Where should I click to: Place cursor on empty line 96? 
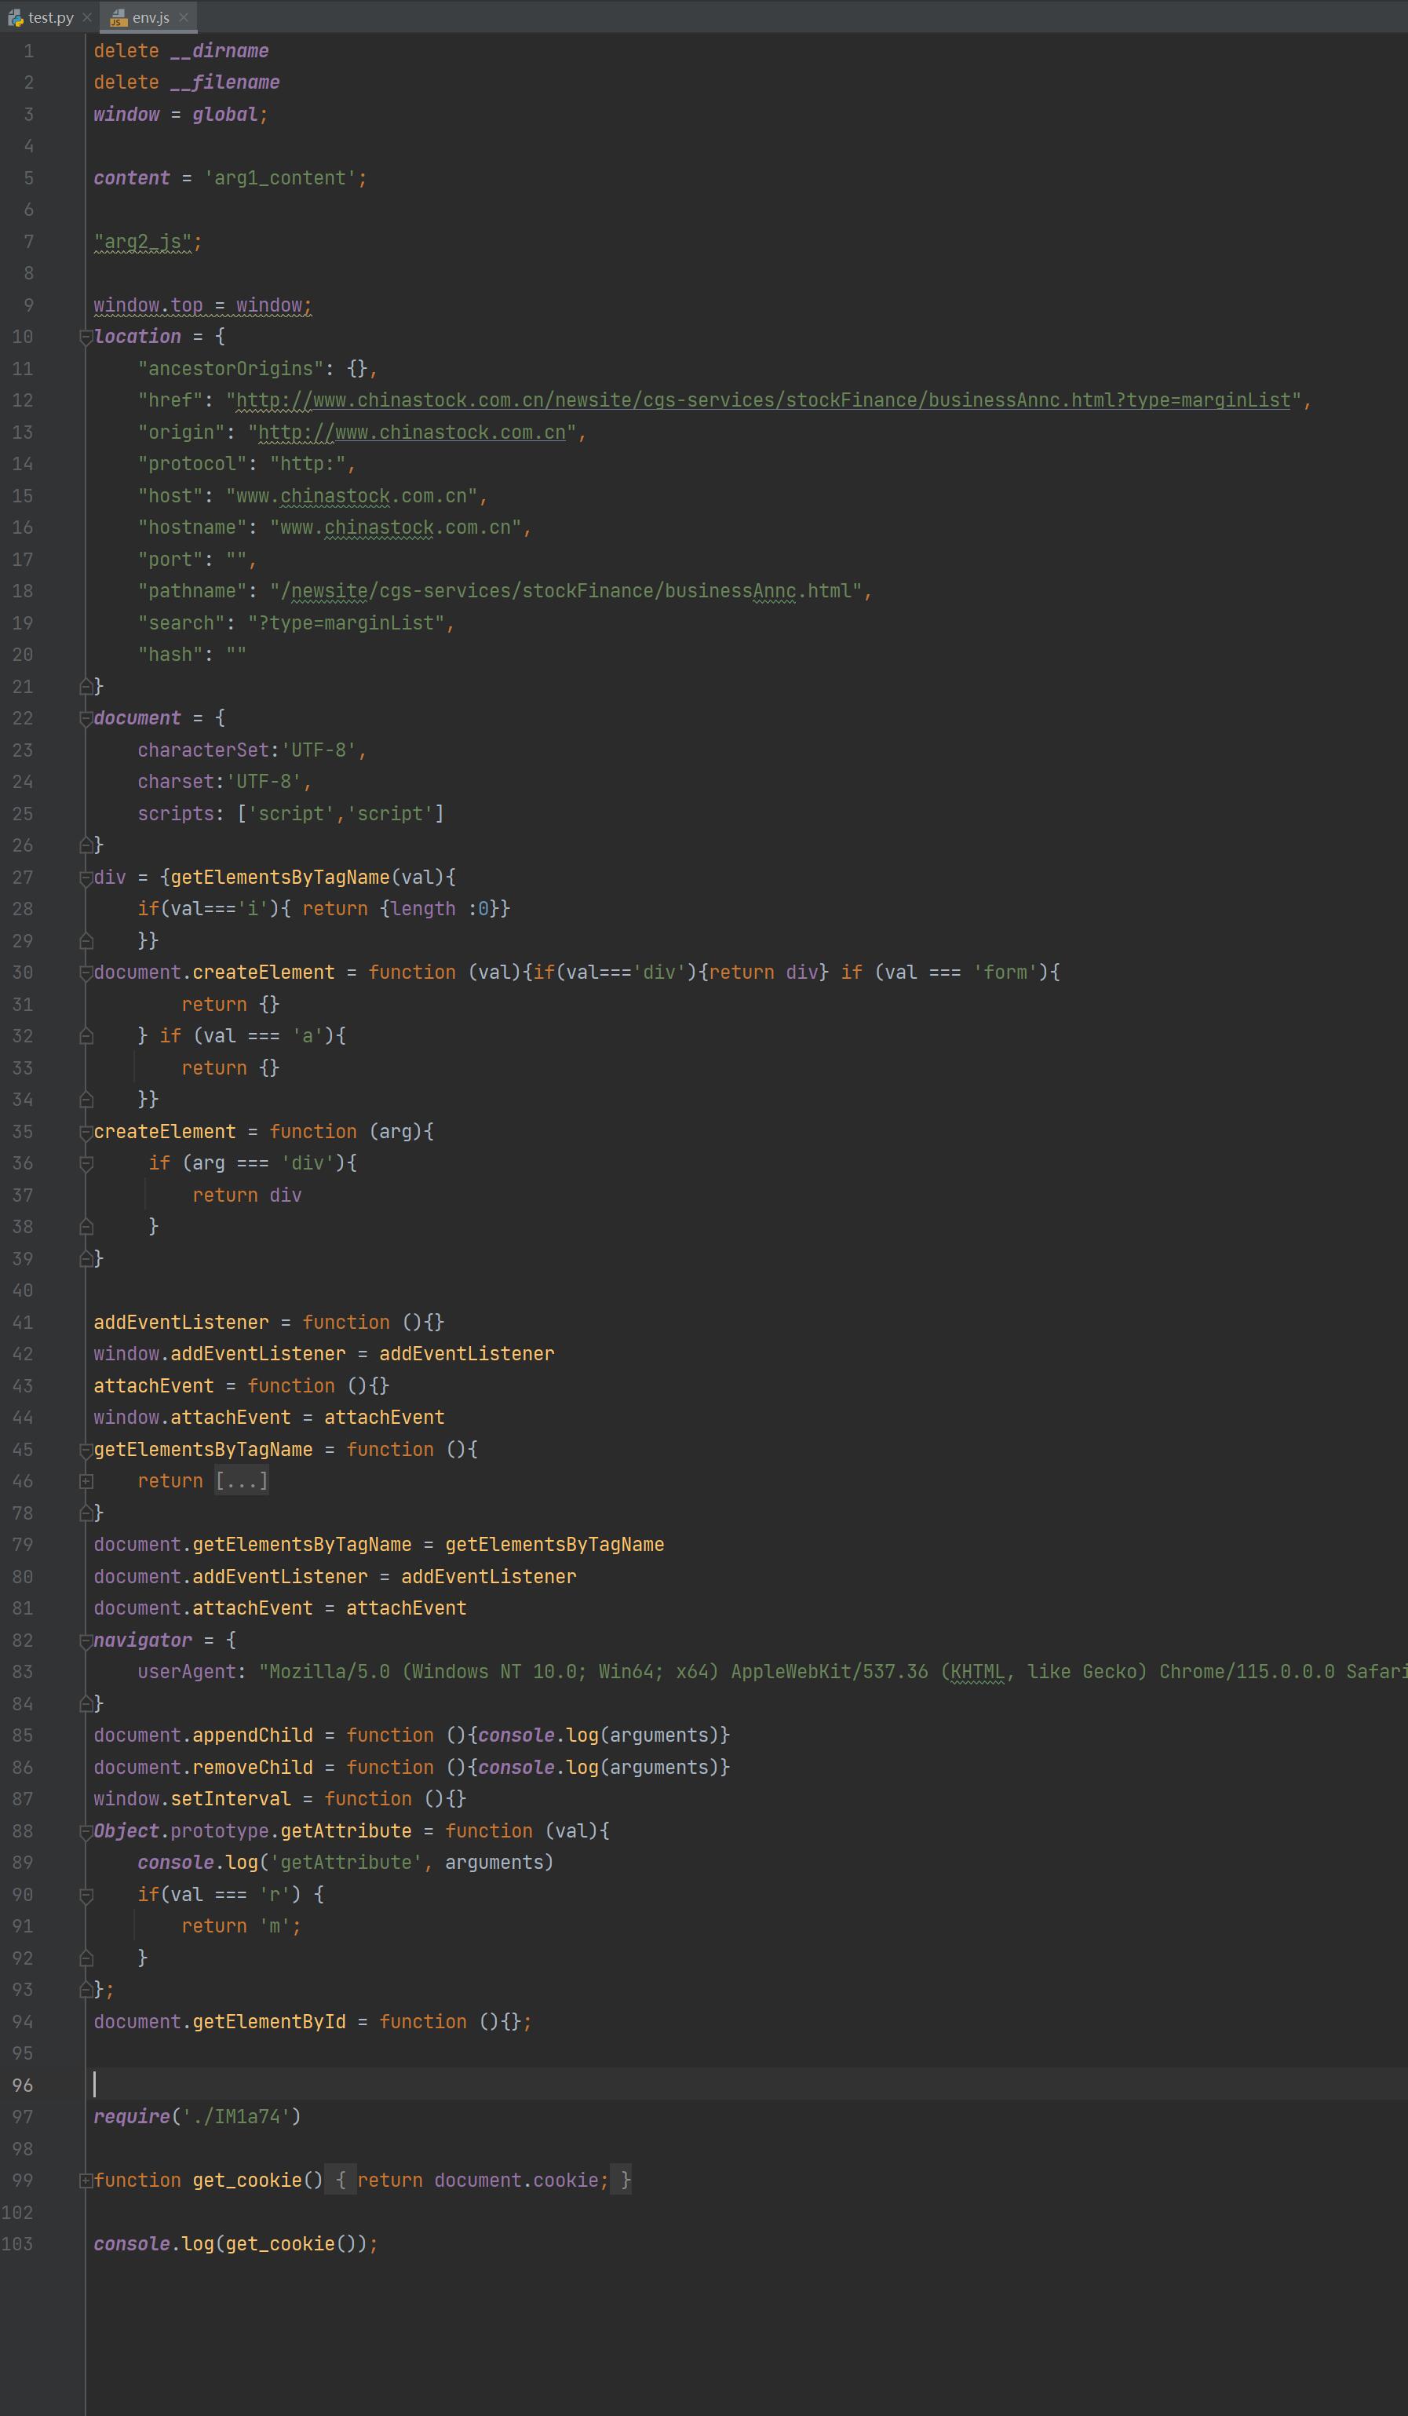click(748, 2086)
